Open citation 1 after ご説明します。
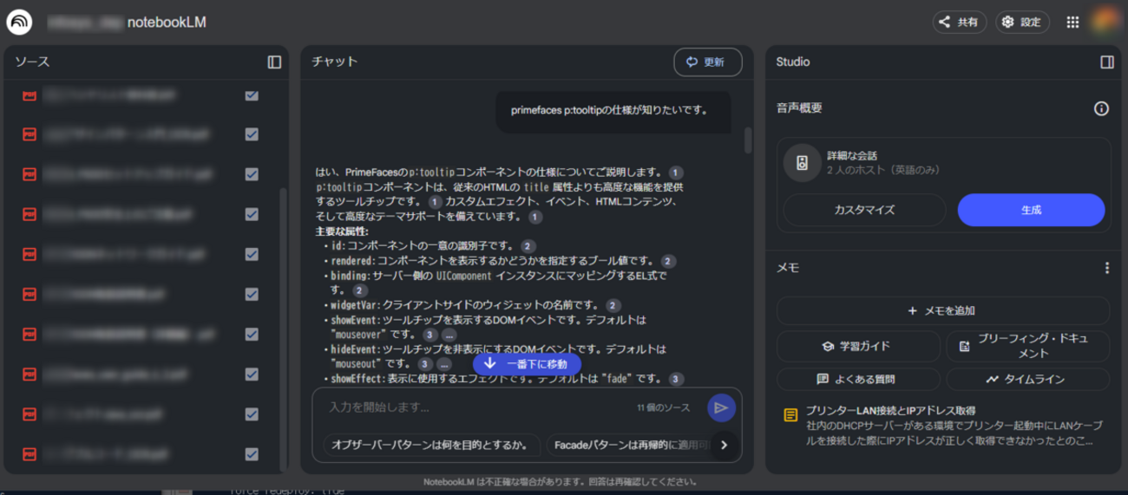This screenshot has width=1128, height=495. coord(676,173)
